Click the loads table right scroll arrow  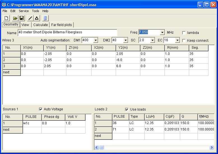pyautogui.click(x=212, y=147)
